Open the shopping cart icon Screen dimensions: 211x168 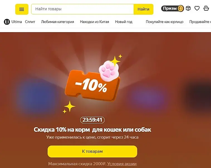click(x=206, y=8)
